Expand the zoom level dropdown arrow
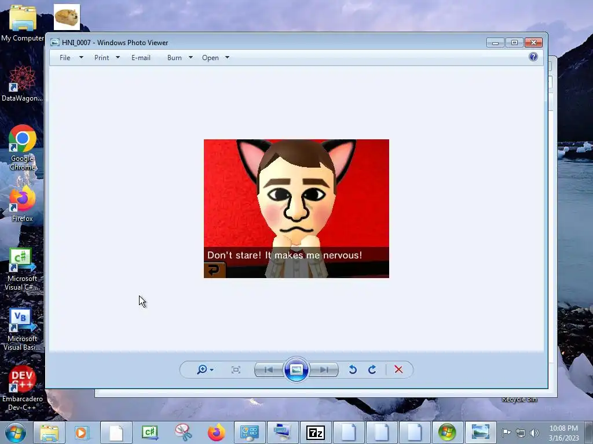The width and height of the screenshot is (593, 444). pos(212,370)
